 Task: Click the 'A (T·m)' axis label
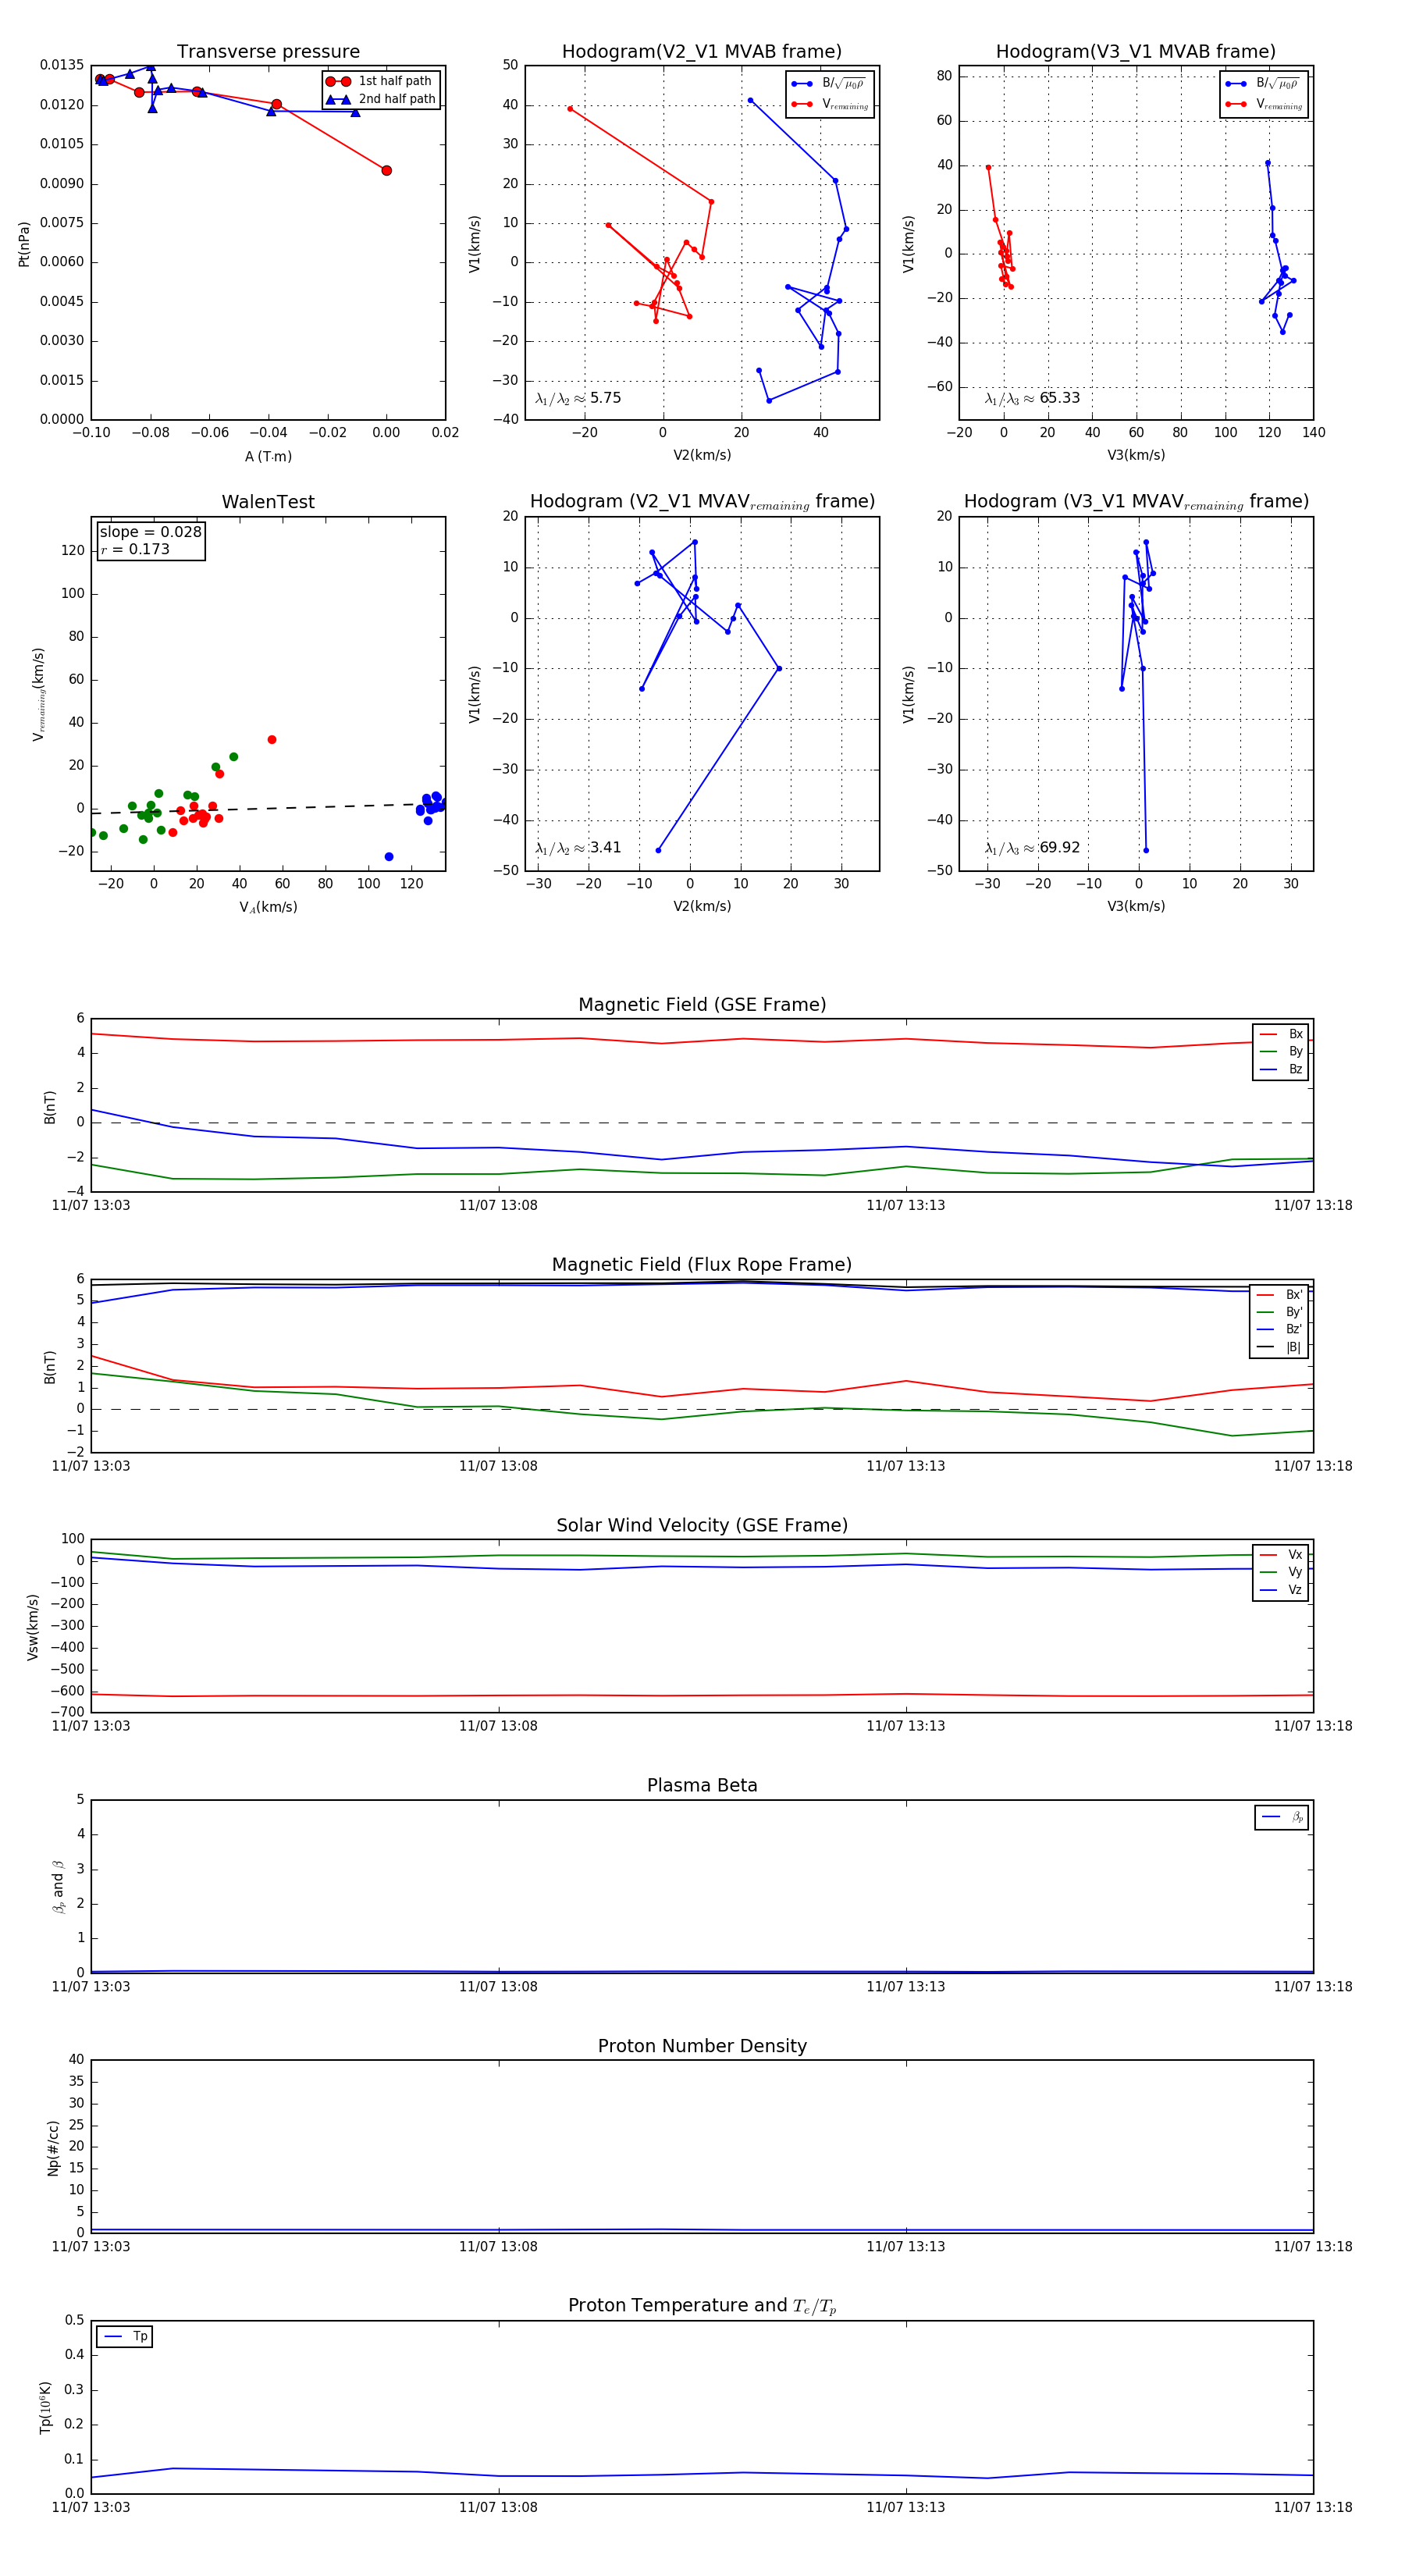pyautogui.click(x=268, y=456)
